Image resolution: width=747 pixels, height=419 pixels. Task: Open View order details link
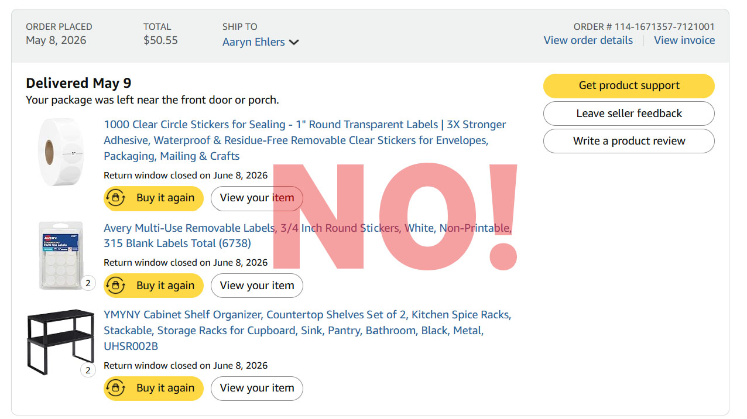(x=588, y=40)
